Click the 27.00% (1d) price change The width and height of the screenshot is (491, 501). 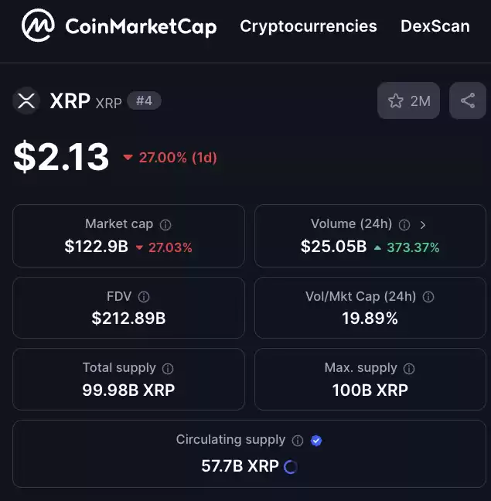pyautogui.click(x=170, y=158)
